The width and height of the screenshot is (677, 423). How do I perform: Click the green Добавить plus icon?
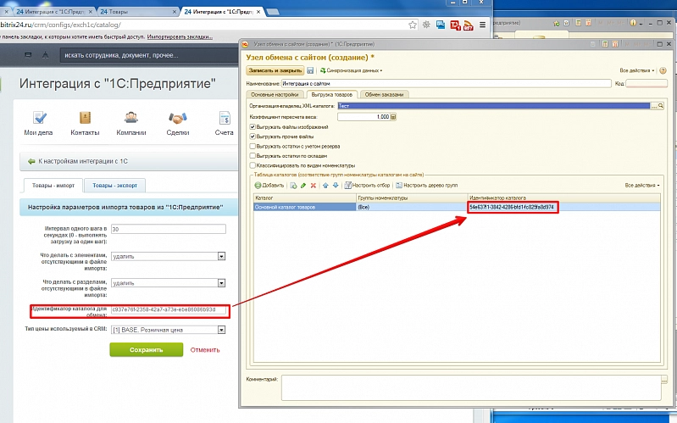pos(256,185)
